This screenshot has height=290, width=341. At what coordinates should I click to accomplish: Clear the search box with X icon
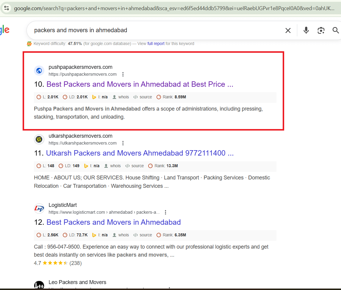coord(288,30)
